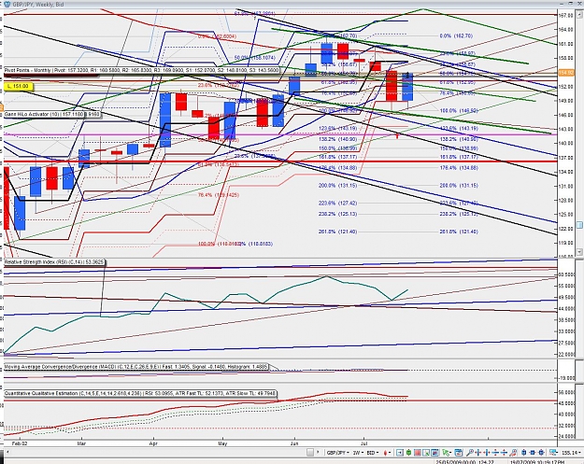The height and width of the screenshot is (464, 584).
Task: Open the 1W timeframe dropdown
Action: pos(358,453)
